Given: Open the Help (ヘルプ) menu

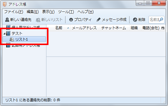Looking at the screenshot, I should tap(85, 12).
